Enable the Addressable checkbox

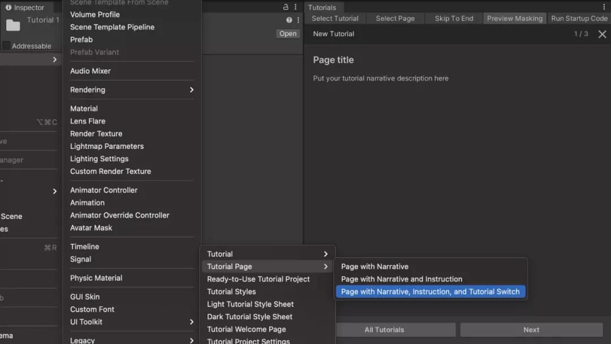pyautogui.click(x=6, y=46)
